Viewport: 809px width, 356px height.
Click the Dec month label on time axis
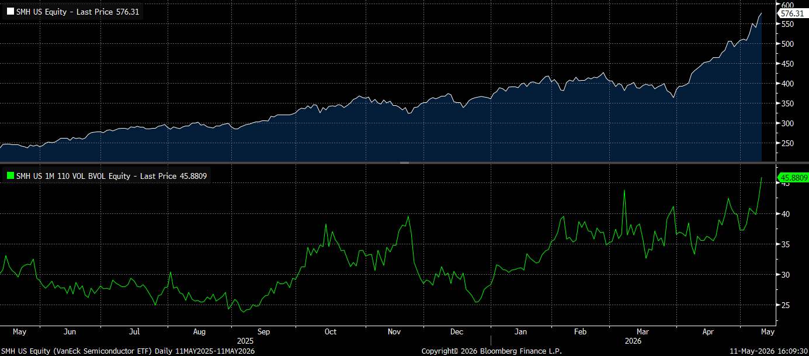click(457, 331)
